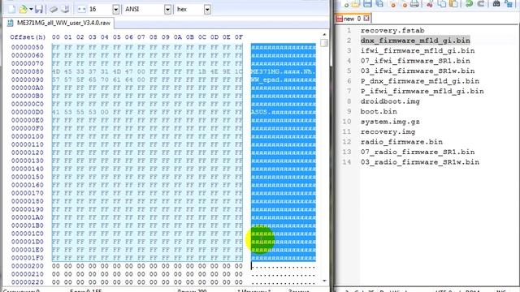Click line radio_firmware.bin
This screenshot has height=292, width=520.
tap(401, 142)
